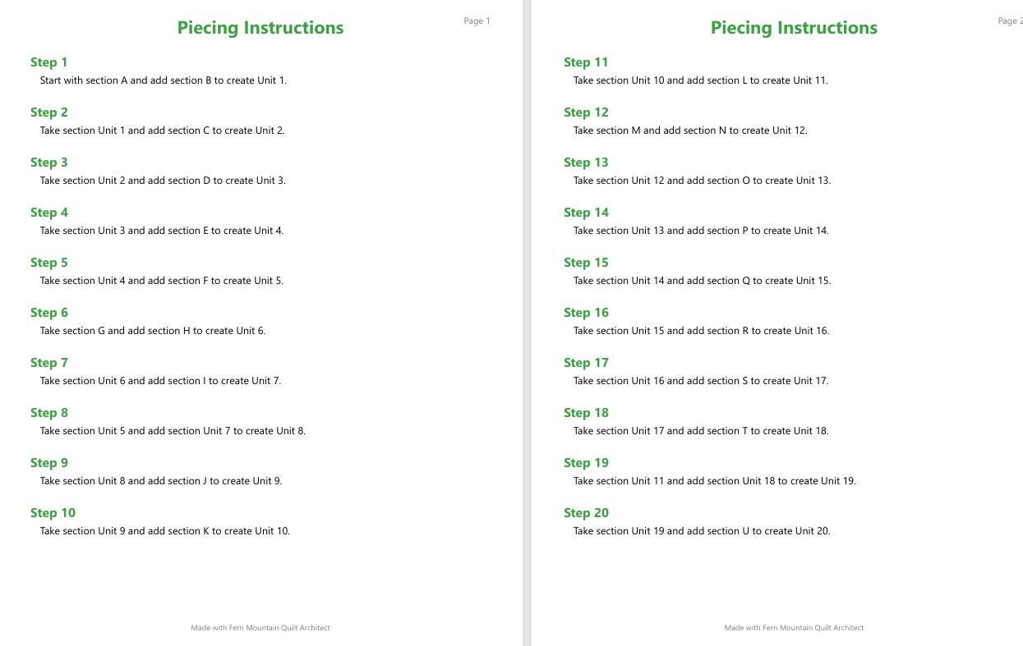Click the 'Page 1' label
The image size is (1023, 646).
477,21
